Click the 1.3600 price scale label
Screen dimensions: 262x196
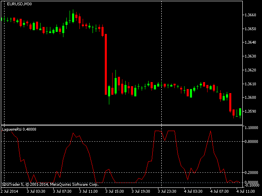tap(250, 98)
